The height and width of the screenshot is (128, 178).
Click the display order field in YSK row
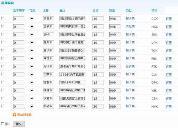coord(19,90)
